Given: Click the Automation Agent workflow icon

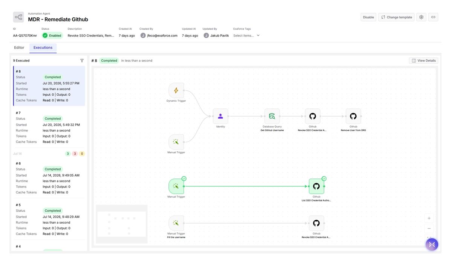Looking at the screenshot, I should (18, 17).
